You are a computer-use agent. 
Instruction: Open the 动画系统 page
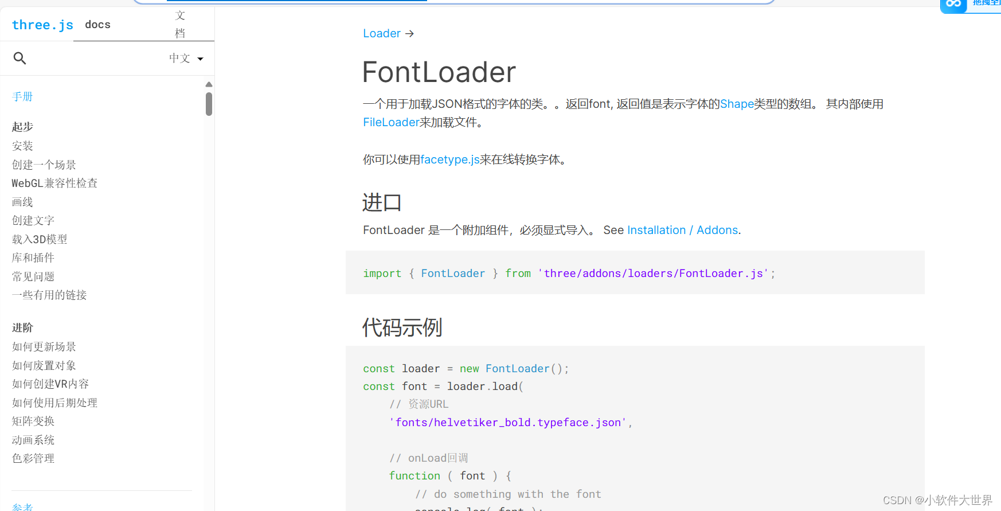33,440
